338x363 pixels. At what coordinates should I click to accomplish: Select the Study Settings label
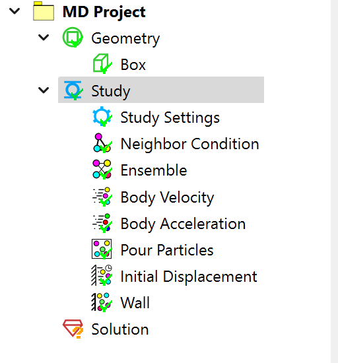click(x=170, y=117)
